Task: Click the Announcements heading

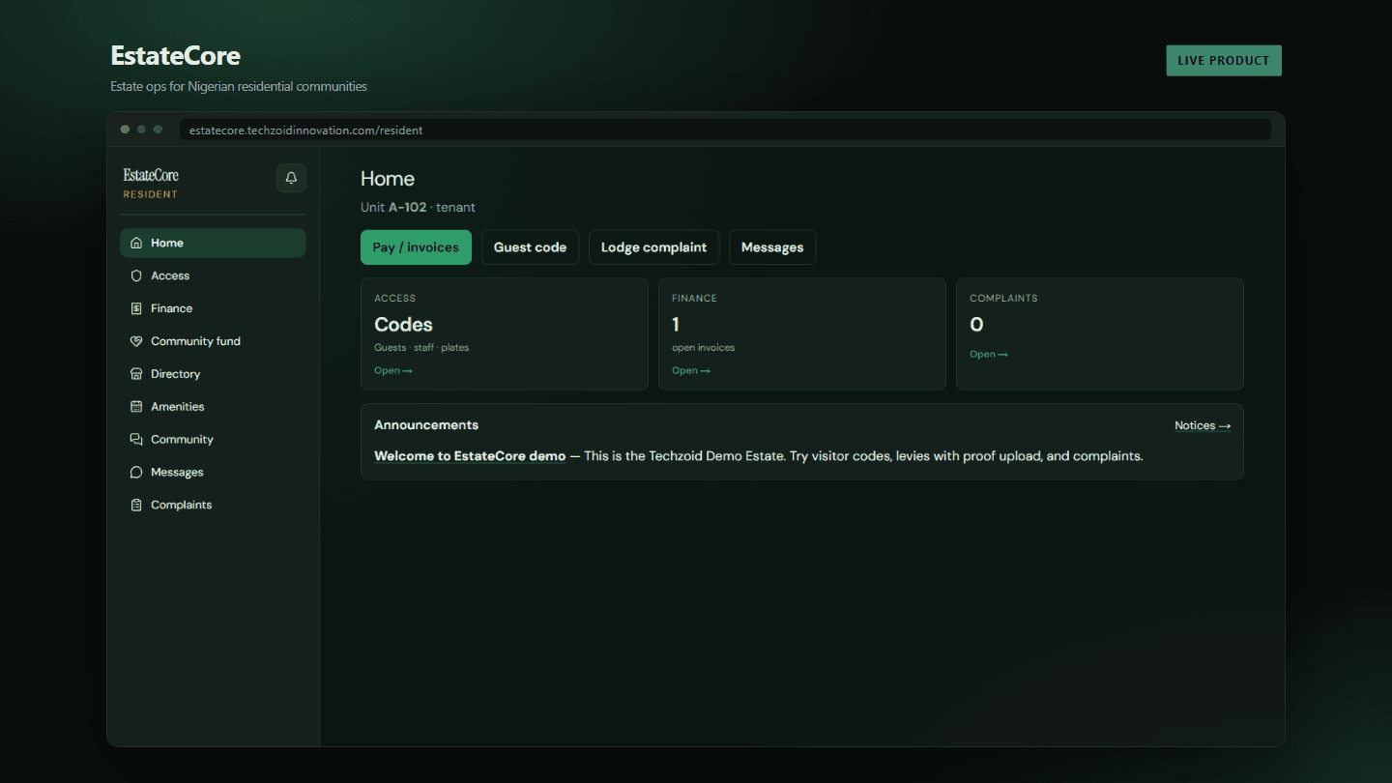Action: coord(426,425)
